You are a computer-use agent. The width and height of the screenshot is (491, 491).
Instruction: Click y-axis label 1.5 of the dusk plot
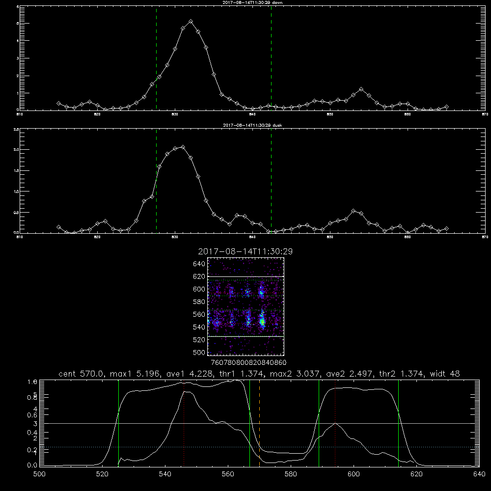click(17, 171)
